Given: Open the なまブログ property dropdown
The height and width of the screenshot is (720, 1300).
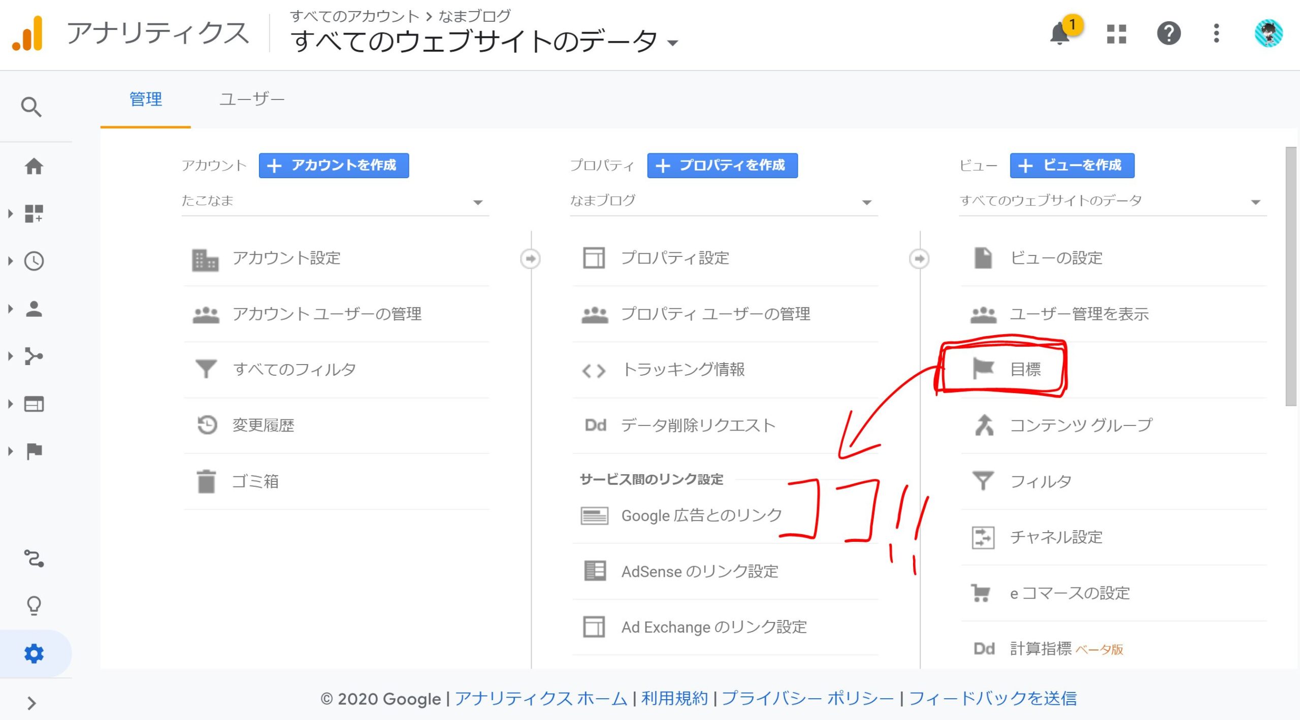Looking at the screenshot, I should (724, 201).
